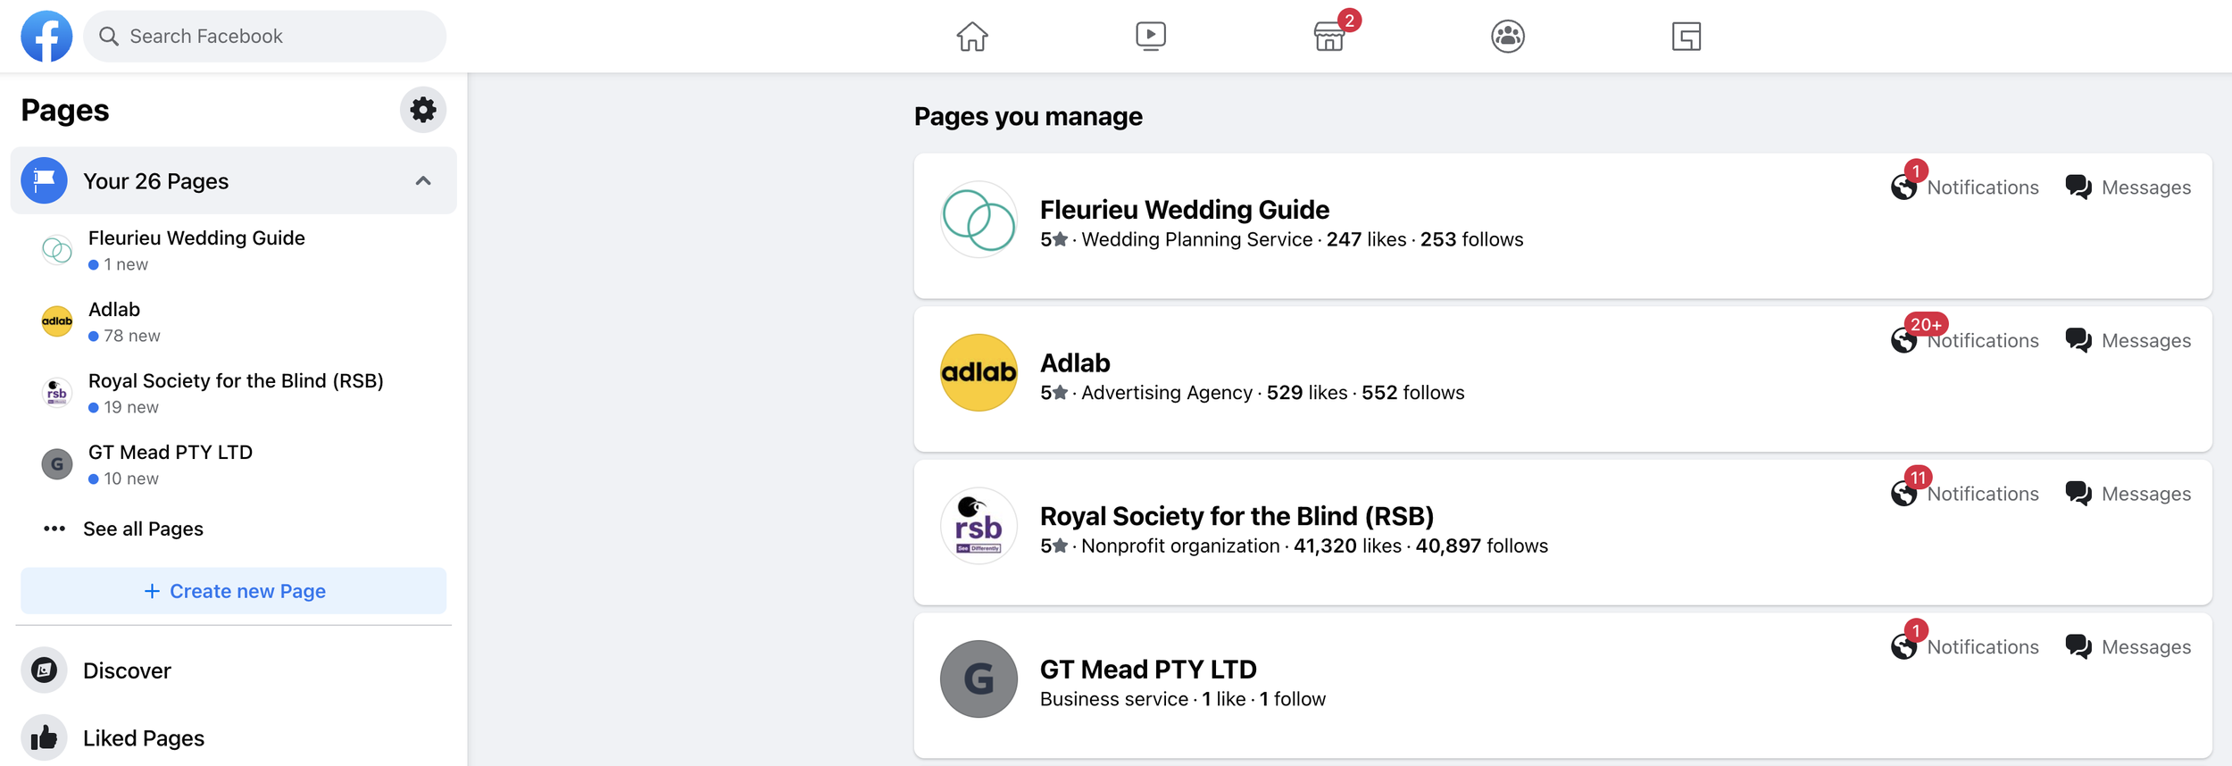Open the Facebook Home icon
Viewport: 2232px width, 766px height.
pos(972,37)
